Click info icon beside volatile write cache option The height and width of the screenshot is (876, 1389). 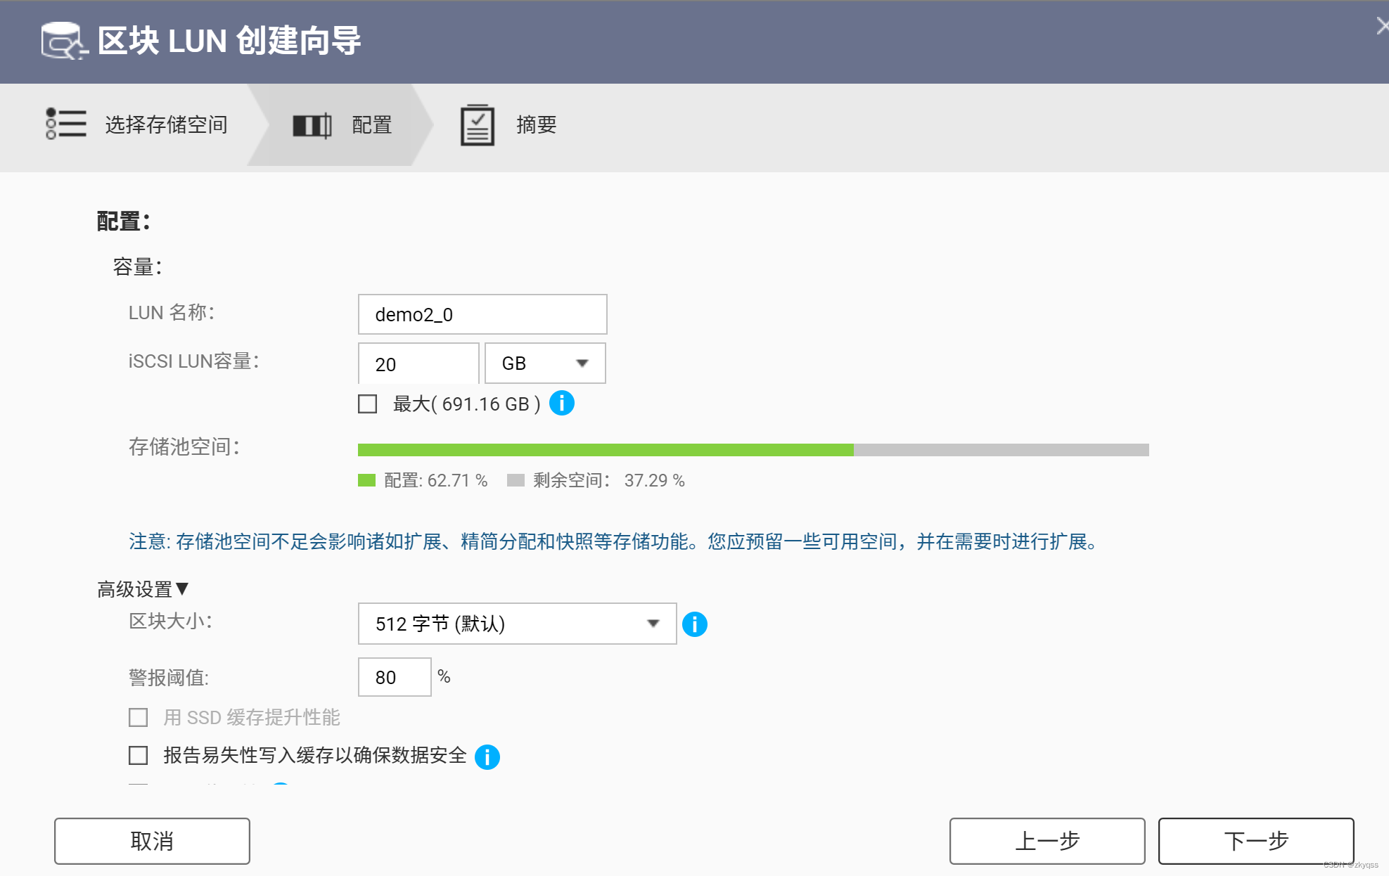coord(487,756)
